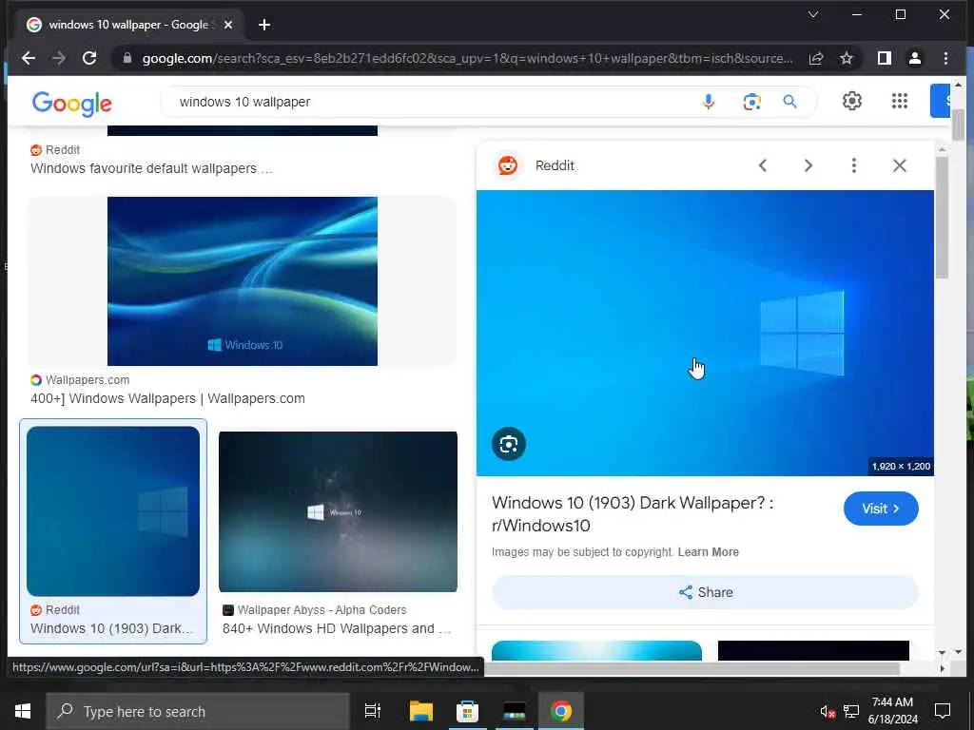The width and height of the screenshot is (974, 730).
Task: Search inside image with Lens button
Action: click(509, 444)
